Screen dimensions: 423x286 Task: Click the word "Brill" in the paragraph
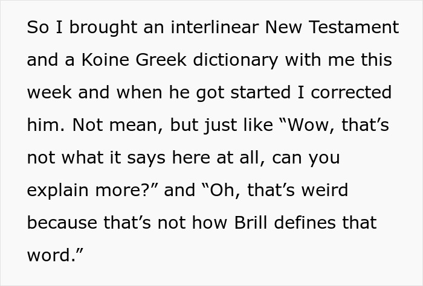click(251, 223)
